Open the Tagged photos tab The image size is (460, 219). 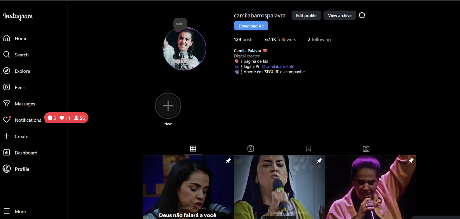366,149
